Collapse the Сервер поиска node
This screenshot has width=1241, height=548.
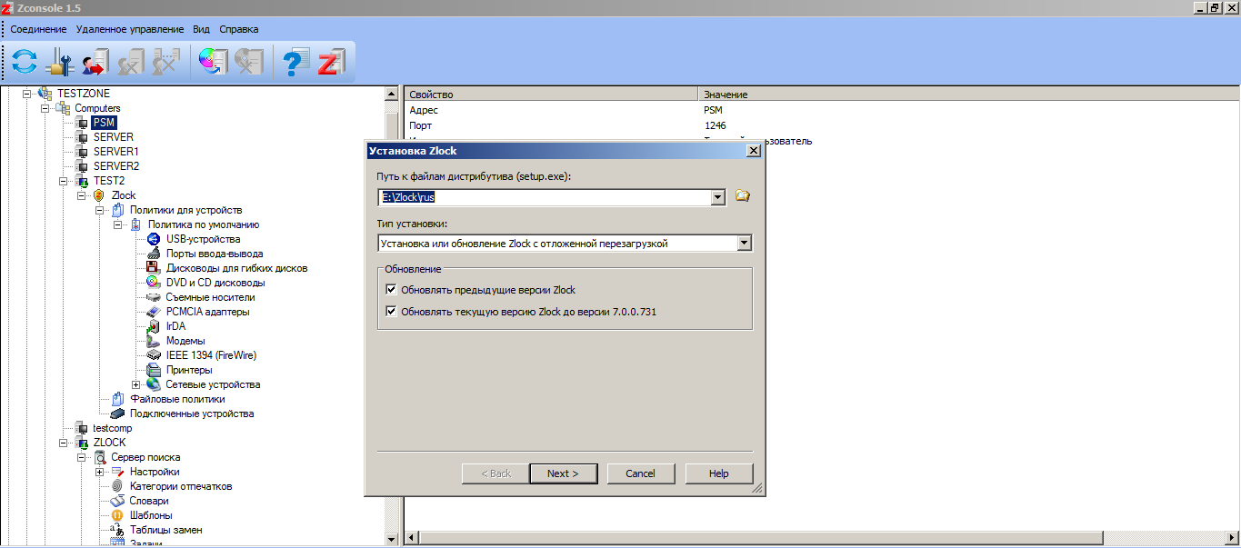(x=82, y=457)
